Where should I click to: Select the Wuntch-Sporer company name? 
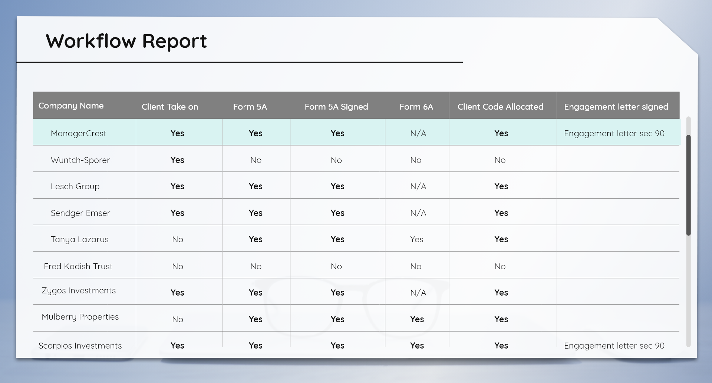[80, 160]
